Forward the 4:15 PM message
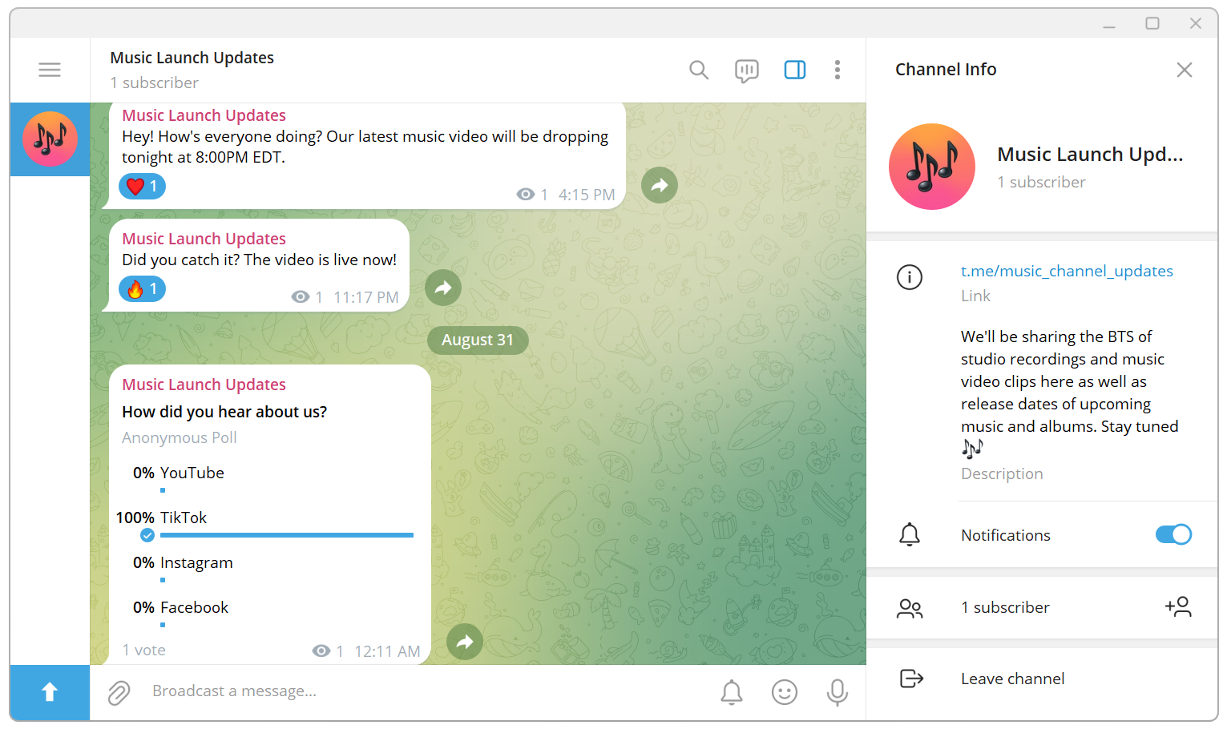The width and height of the screenshot is (1227, 729). click(660, 185)
